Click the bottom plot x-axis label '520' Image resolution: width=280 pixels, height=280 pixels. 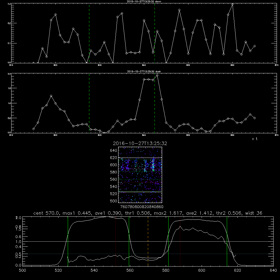pos(58,270)
